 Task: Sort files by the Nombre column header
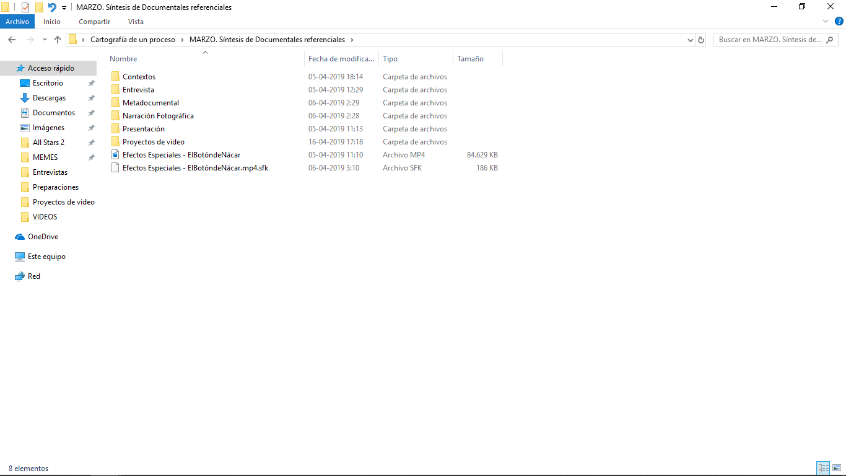click(x=124, y=59)
